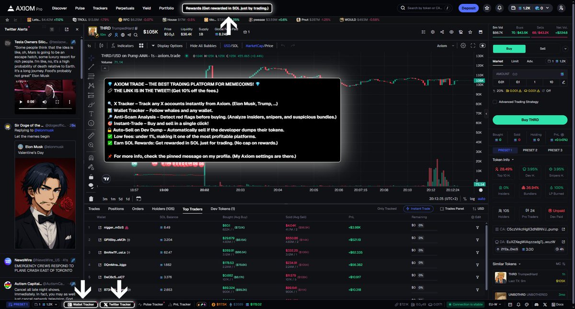
Task: Click the Deposit button
Action: (x=469, y=8)
